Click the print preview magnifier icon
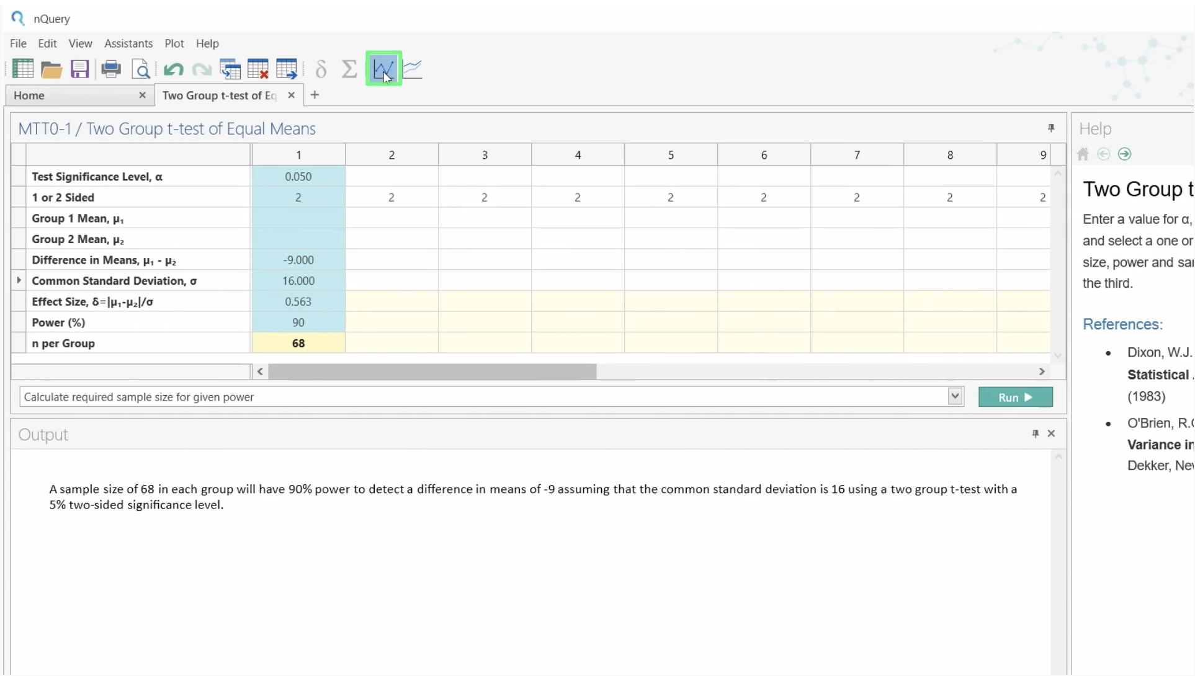The height and width of the screenshot is (676, 1195). [141, 69]
